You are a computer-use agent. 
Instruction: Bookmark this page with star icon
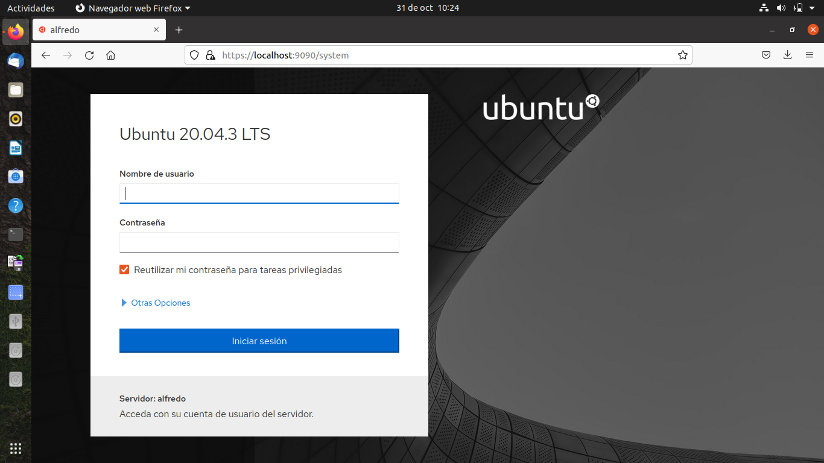682,55
